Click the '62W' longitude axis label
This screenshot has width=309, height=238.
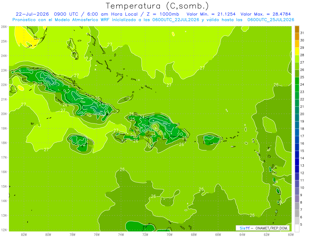point(267,234)
